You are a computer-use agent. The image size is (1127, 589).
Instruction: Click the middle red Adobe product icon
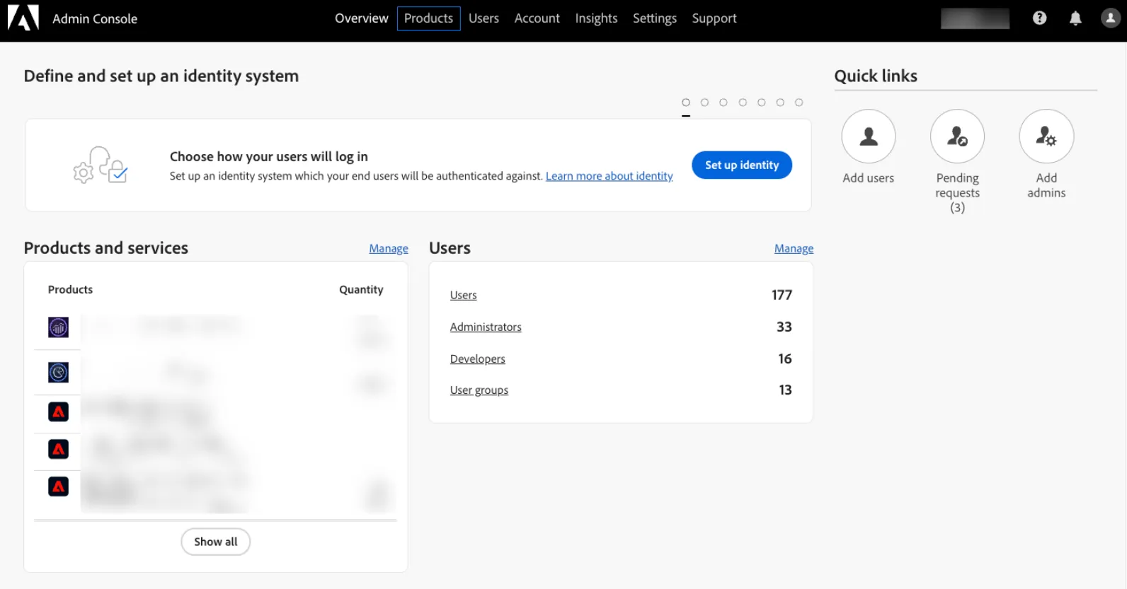[59, 449]
